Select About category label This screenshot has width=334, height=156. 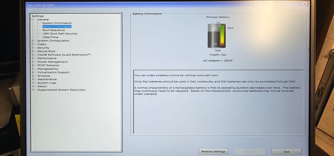point(42,86)
